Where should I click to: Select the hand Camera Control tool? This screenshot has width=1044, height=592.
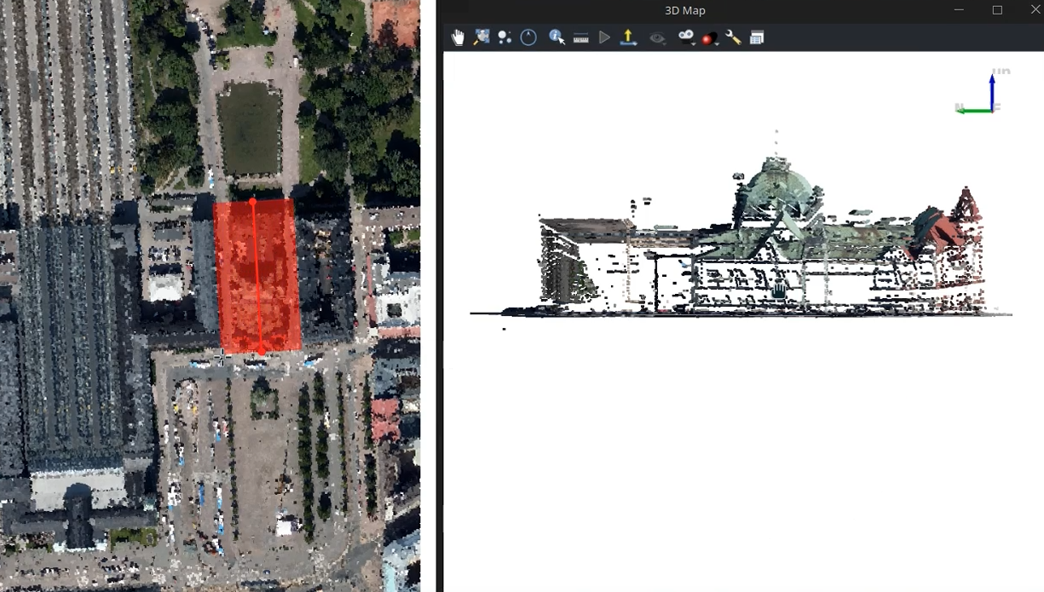pyautogui.click(x=458, y=37)
